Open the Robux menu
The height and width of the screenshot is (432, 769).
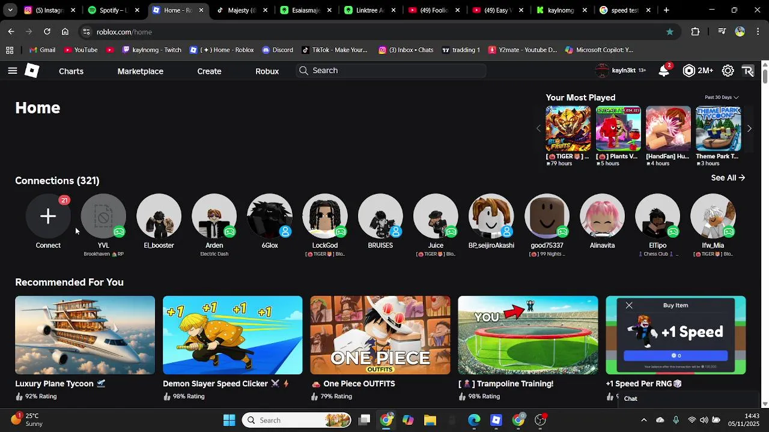(267, 71)
